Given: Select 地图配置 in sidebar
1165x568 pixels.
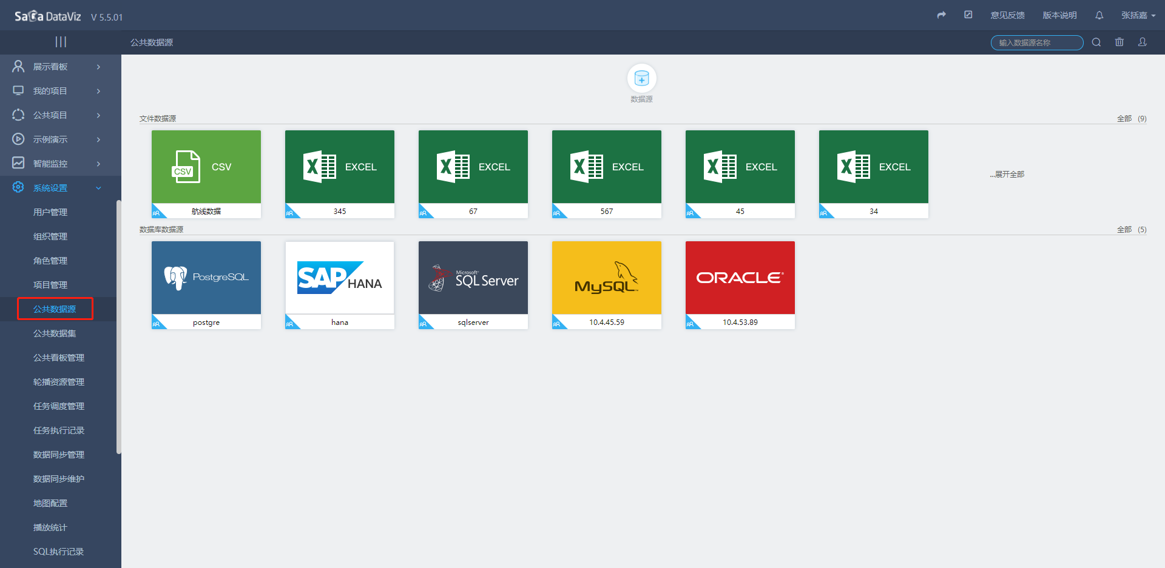Looking at the screenshot, I should point(50,503).
